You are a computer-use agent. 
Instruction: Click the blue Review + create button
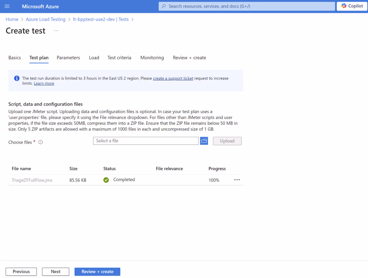pyautogui.click(x=97, y=272)
